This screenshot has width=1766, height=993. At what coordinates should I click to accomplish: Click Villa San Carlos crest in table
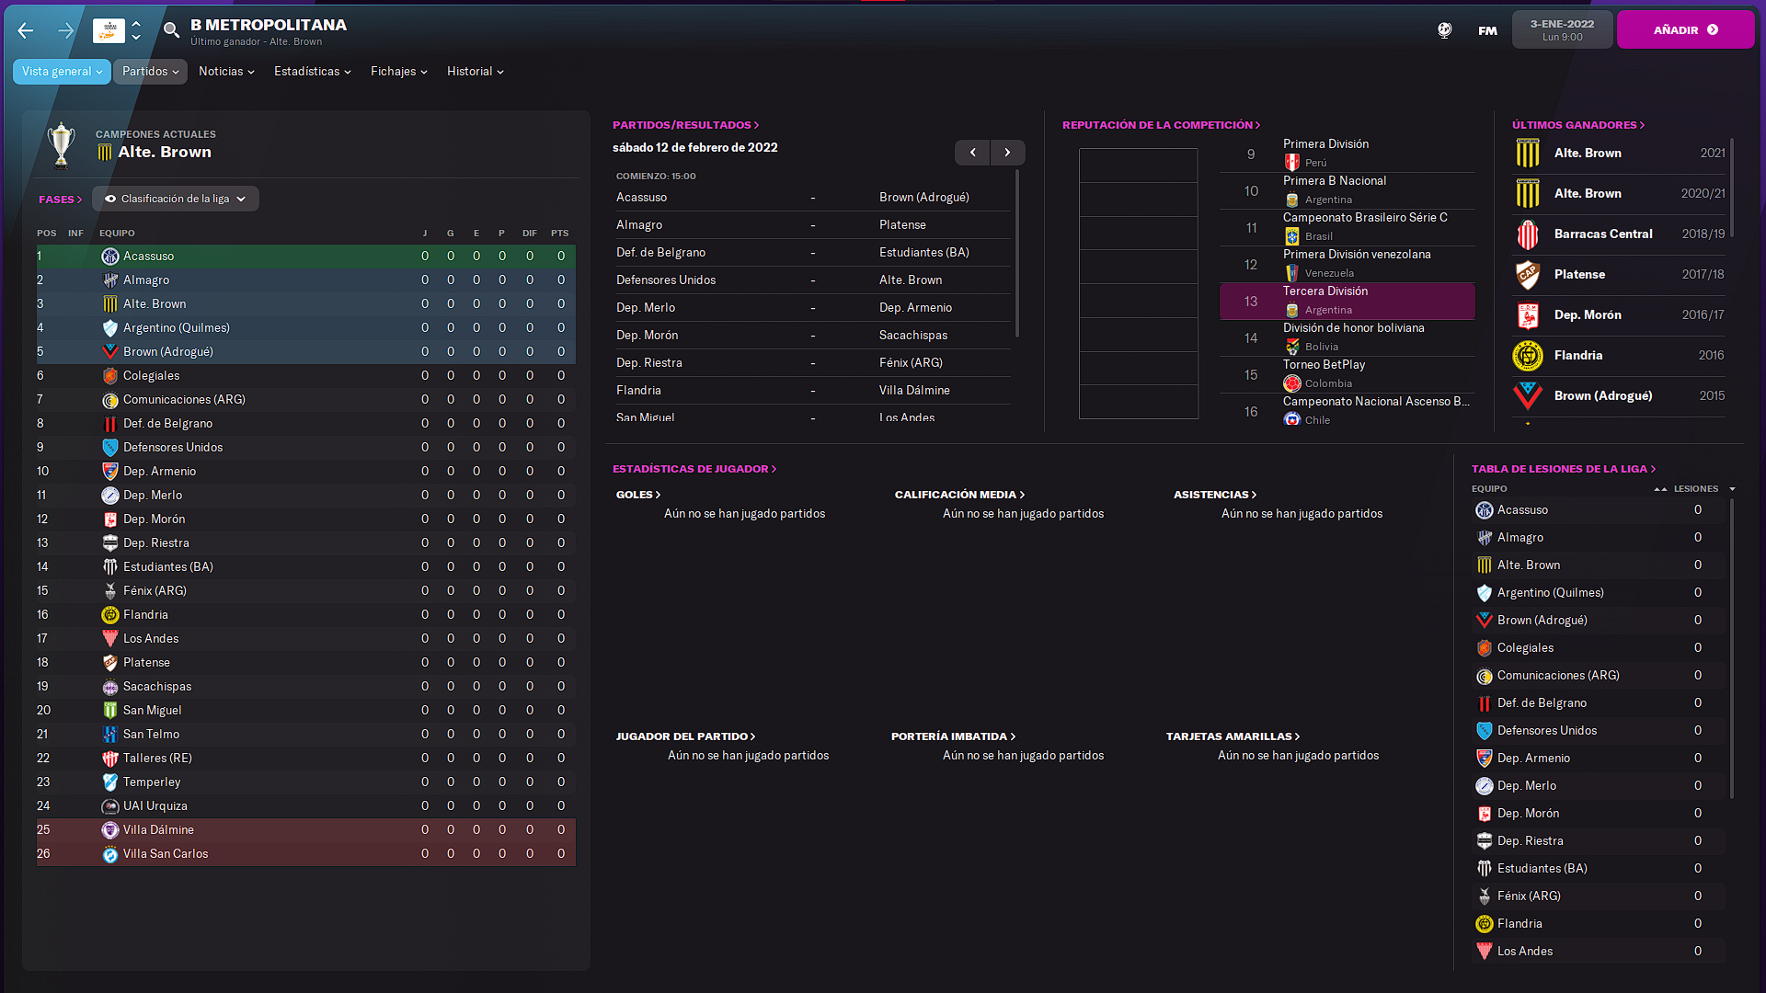[109, 854]
